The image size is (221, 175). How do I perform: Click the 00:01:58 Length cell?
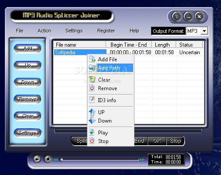click(x=164, y=52)
